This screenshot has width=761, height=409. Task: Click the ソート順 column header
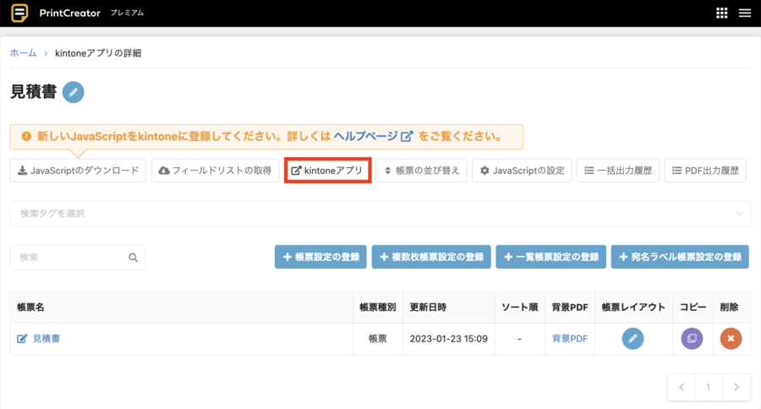pyautogui.click(x=519, y=307)
